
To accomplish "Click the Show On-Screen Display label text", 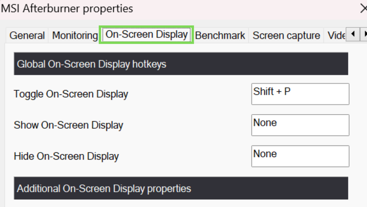I will point(68,125).
